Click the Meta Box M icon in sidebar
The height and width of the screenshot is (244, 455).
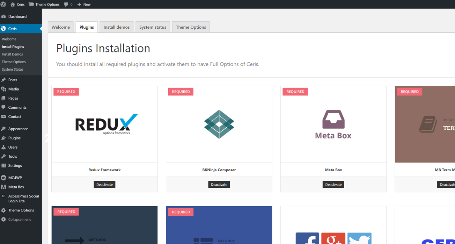[3, 187]
